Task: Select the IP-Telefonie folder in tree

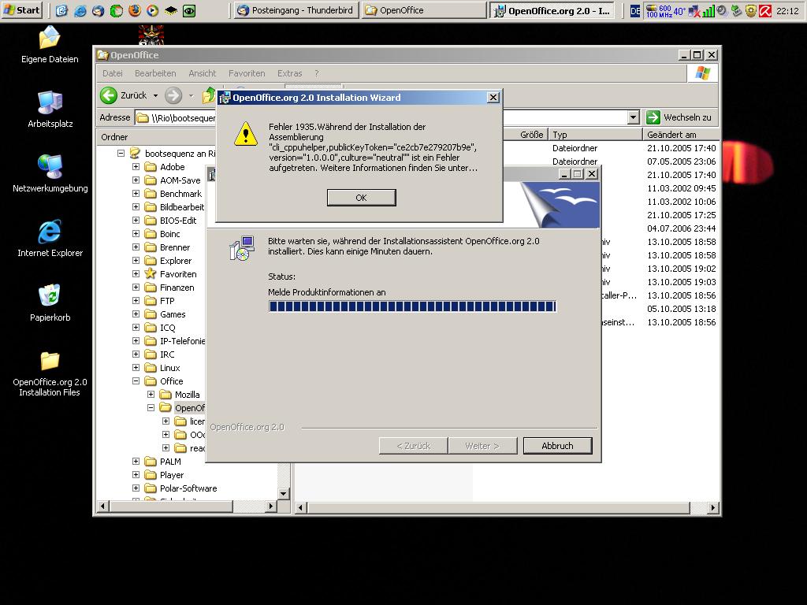Action: click(x=182, y=341)
